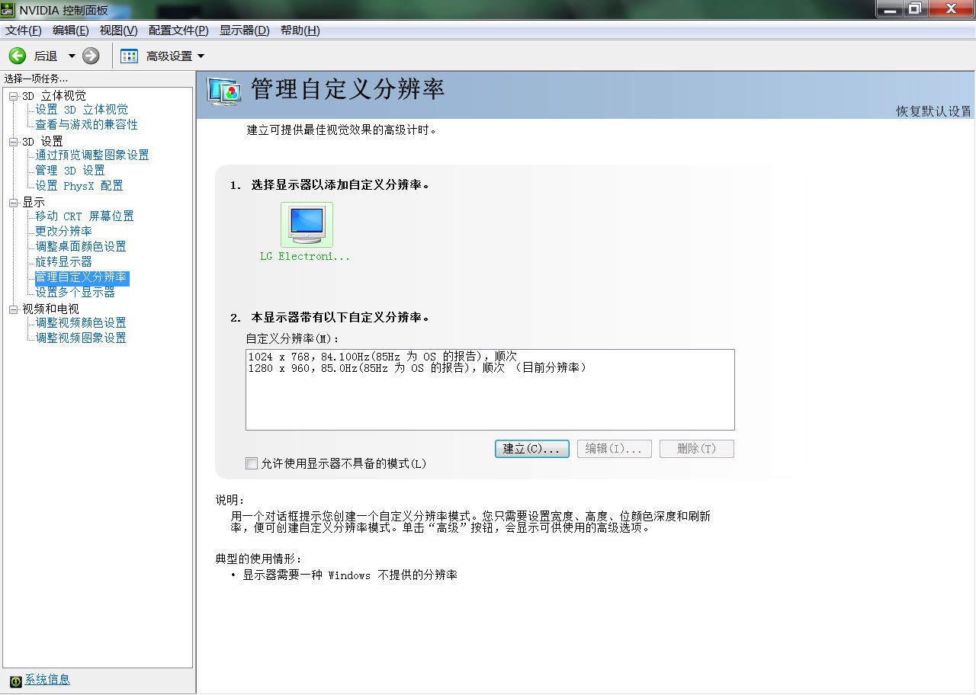Select 设置 3D 立体视觉 in the tree

[x=82, y=110]
